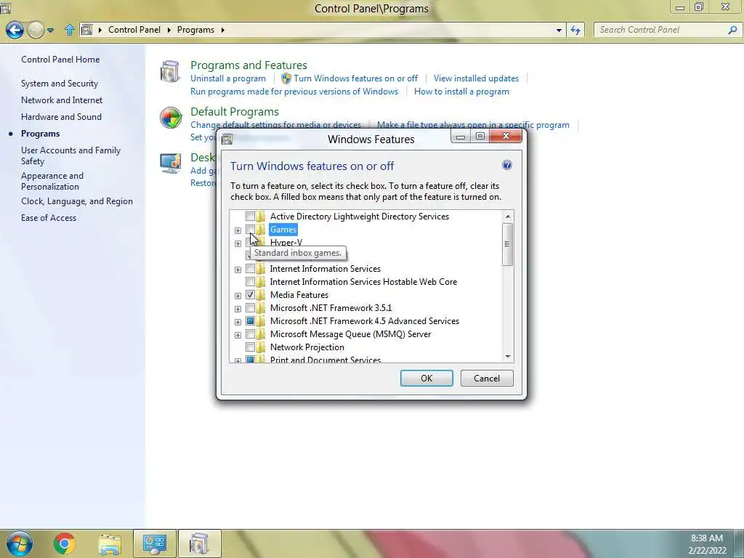Check the Active Directory Lightweight Directory Services box
The width and height of the screenshot is (744, 558).
[x=250, y=217]
